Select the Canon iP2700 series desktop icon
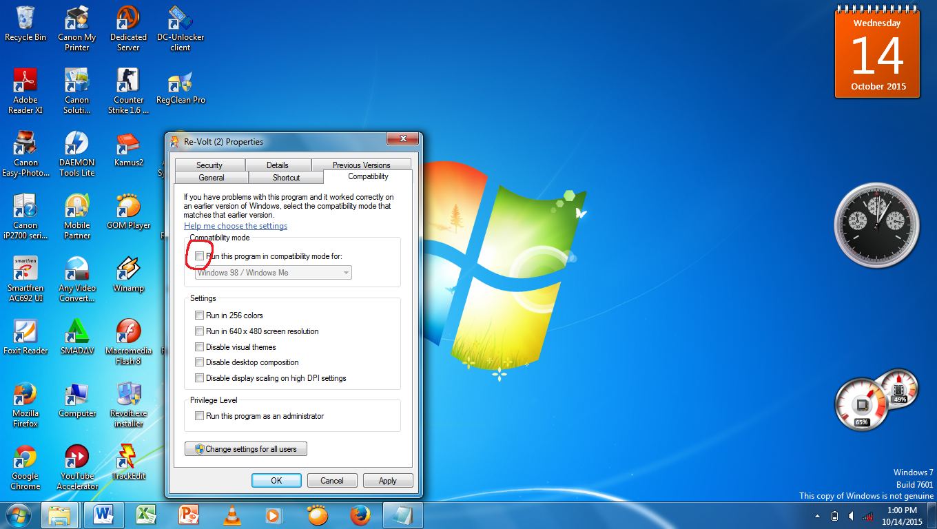Viewport: 937px width, 529px height. click(25, 217)
